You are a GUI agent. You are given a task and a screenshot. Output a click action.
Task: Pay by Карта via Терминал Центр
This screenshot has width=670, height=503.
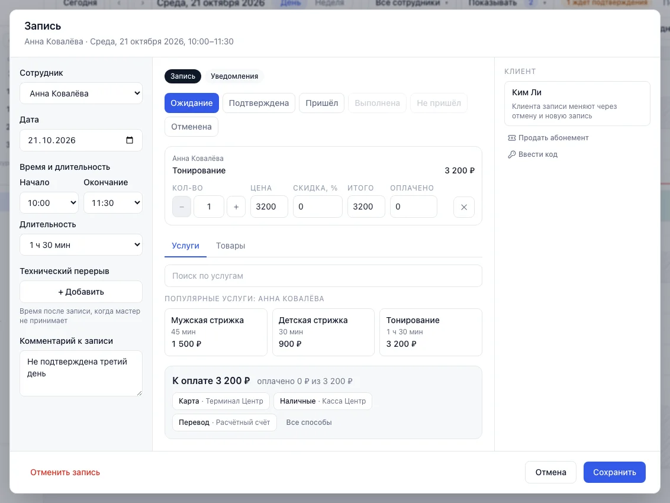pos(221,401)
